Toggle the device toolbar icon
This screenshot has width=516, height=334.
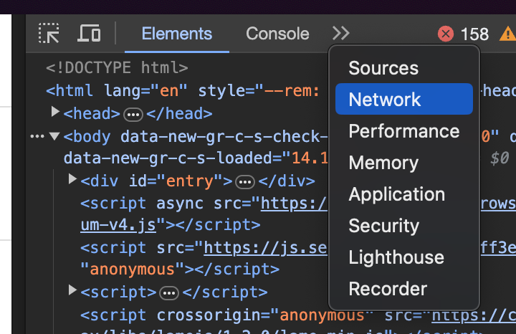coord(89,33)
